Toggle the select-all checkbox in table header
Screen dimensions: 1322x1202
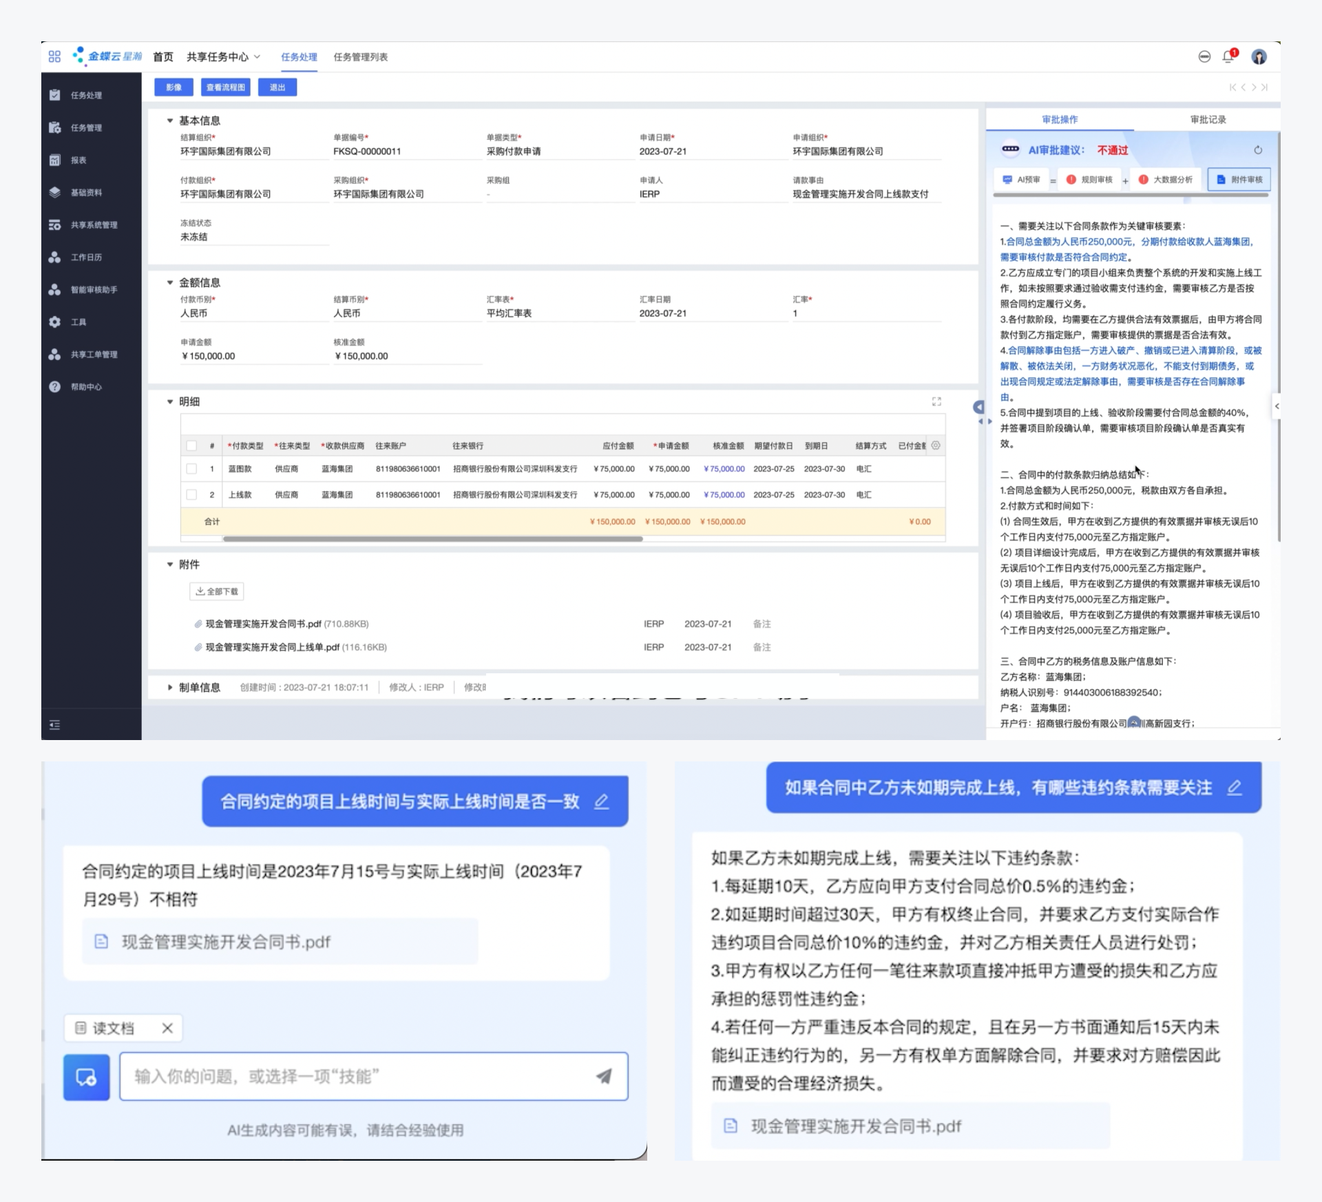click(x=191, y=445)
